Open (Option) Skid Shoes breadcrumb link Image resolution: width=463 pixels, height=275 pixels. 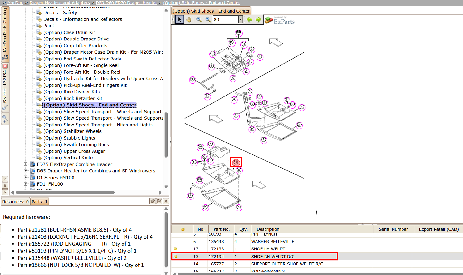202,2
